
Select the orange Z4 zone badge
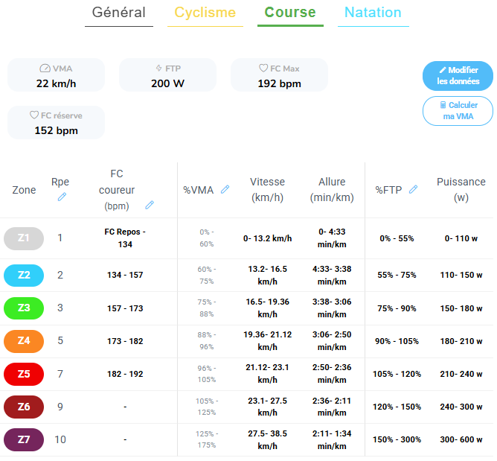click(x=24, y=341)
